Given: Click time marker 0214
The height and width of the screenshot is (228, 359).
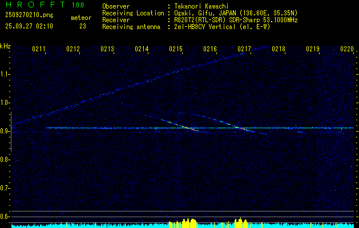Looking at the screenshot, I should (x=142, y=48).
